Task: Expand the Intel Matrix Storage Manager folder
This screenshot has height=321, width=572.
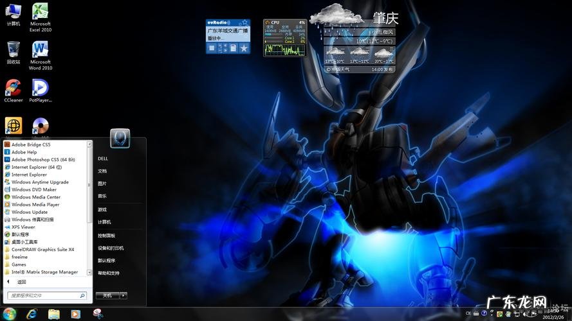Action: pyautogui.click(x=44, y=272)
